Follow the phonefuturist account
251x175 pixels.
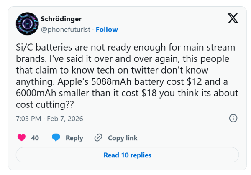[107, 29]
